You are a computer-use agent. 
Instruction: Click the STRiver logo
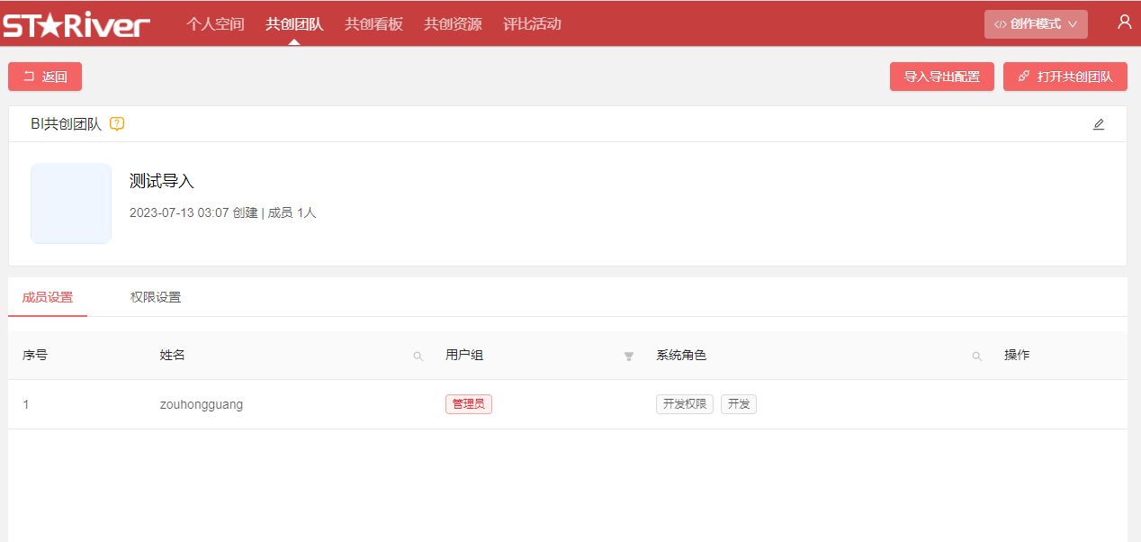76,24
